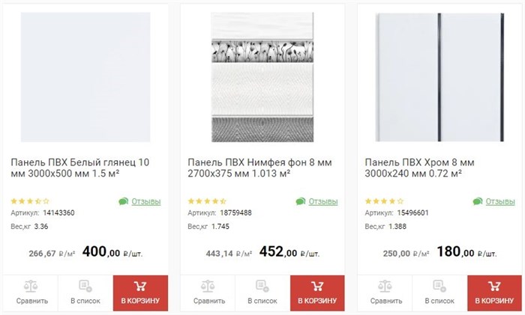Open title Панель ПВХ Хром 8 мм
The height and width of the screenshot is (315, 525).
pyautogui.click(x=419, y=168)
